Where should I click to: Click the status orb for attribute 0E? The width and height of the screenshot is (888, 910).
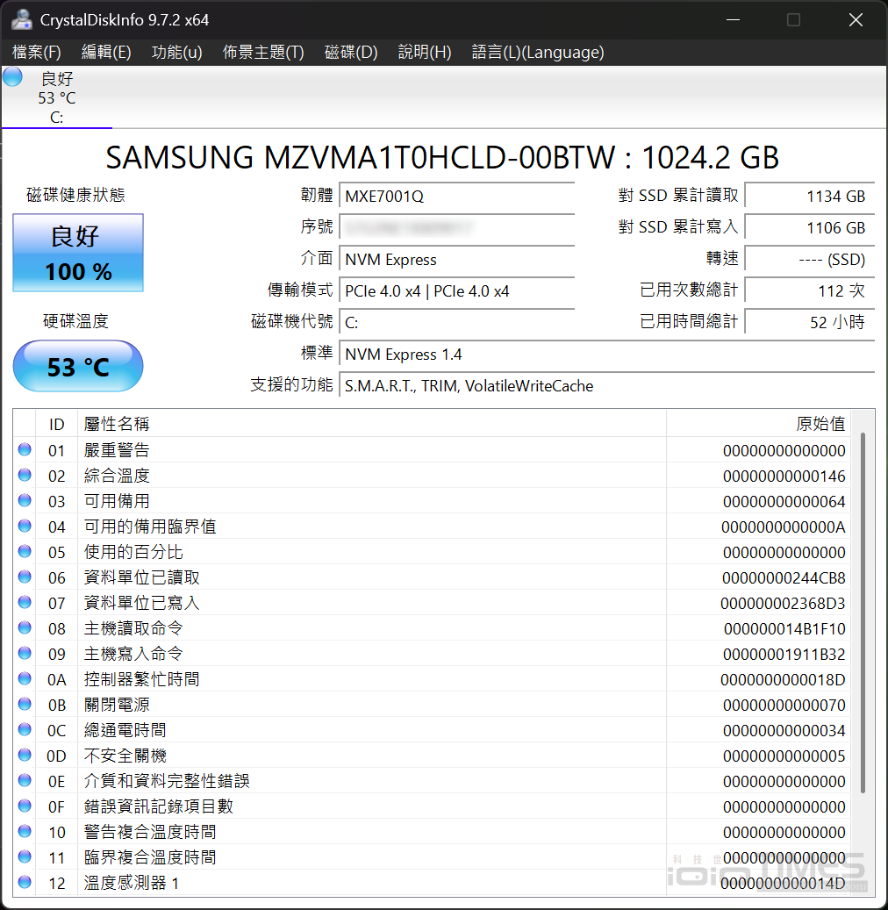point(25,781)
